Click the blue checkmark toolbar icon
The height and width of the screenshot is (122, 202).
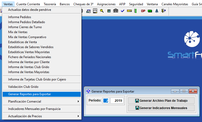122,11
